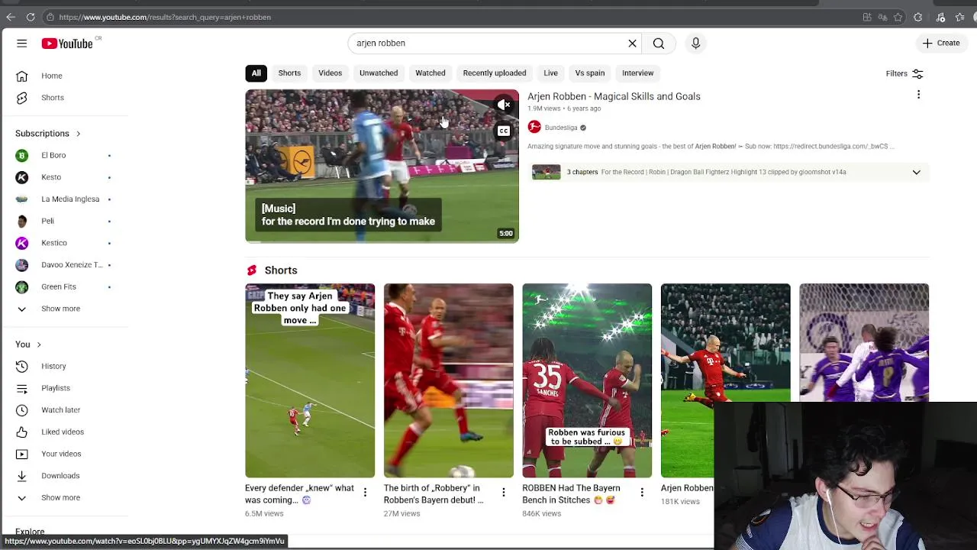This screenshot has width=977, height=550.
Task: Go back with the browser back arrow
Action: pos(11,17)
